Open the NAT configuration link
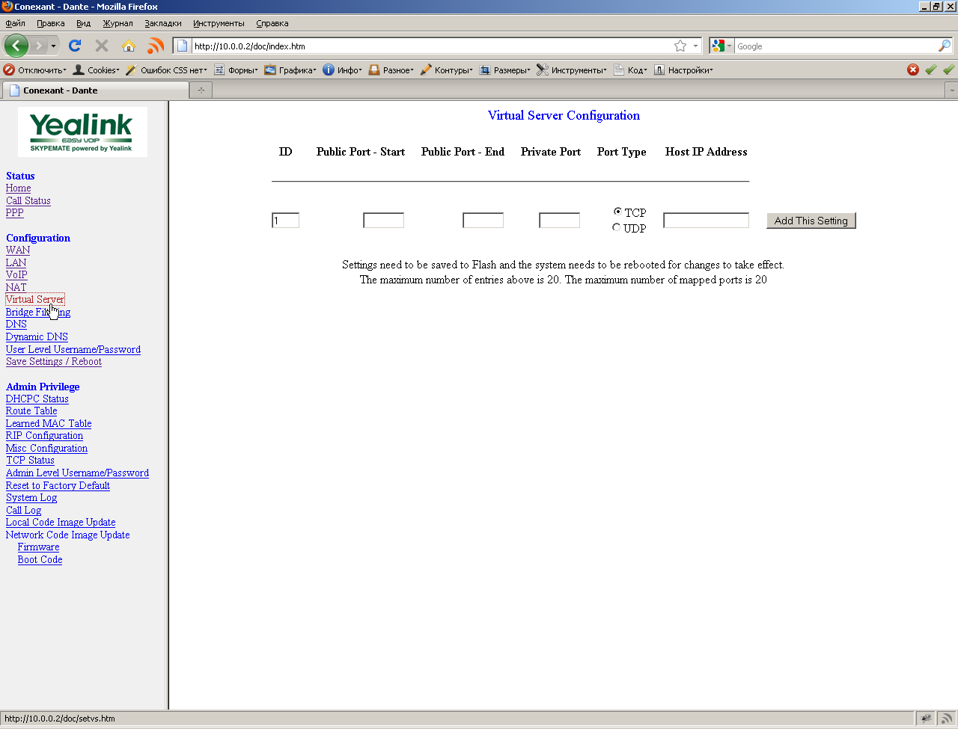Image resolution: width=958 pixels, height=729 pixels. click(16, 287)
